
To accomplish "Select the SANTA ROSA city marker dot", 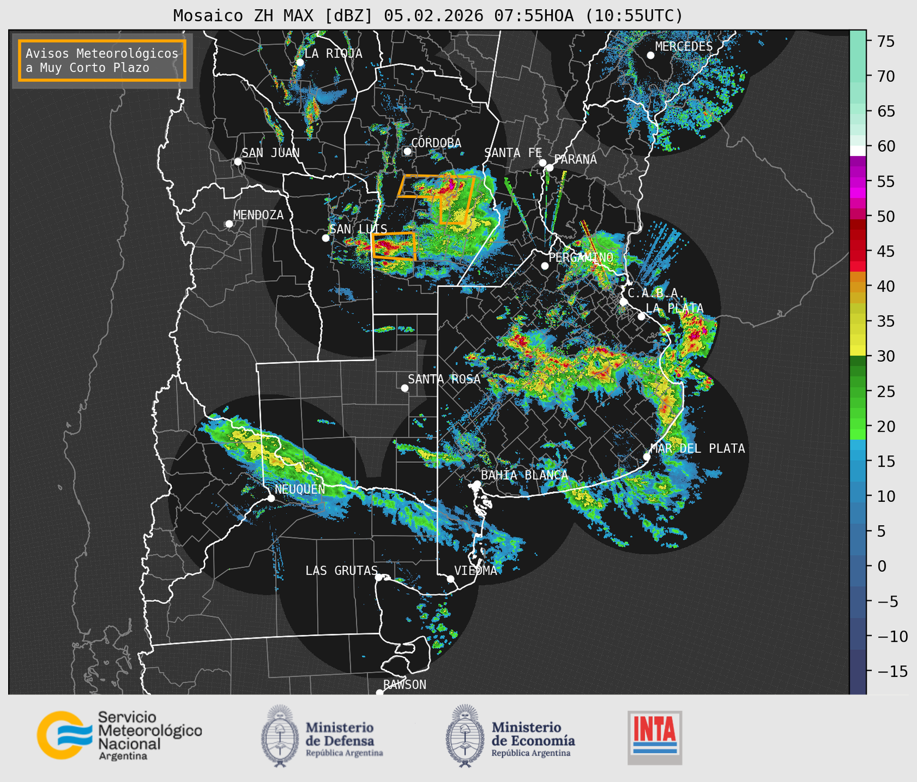I will click(x=405, y=388).
